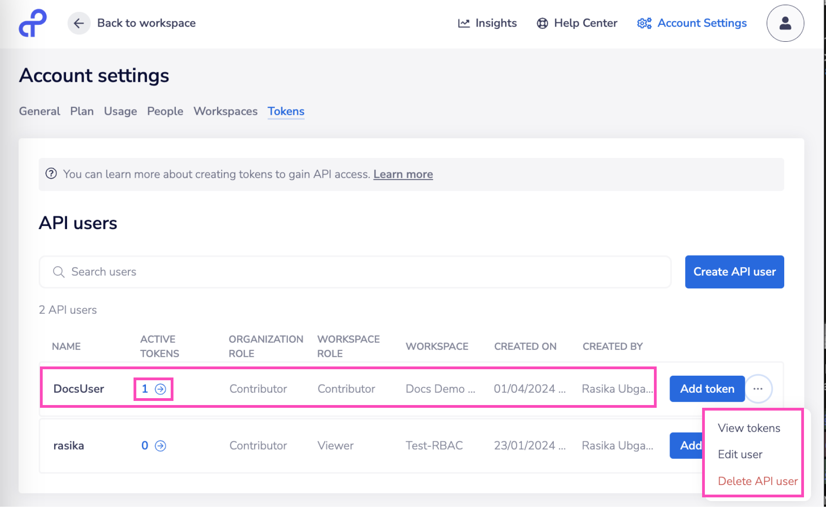Switch to the General tab
The width and height of the screenshot is (826, 507).
tap(39, 111)
